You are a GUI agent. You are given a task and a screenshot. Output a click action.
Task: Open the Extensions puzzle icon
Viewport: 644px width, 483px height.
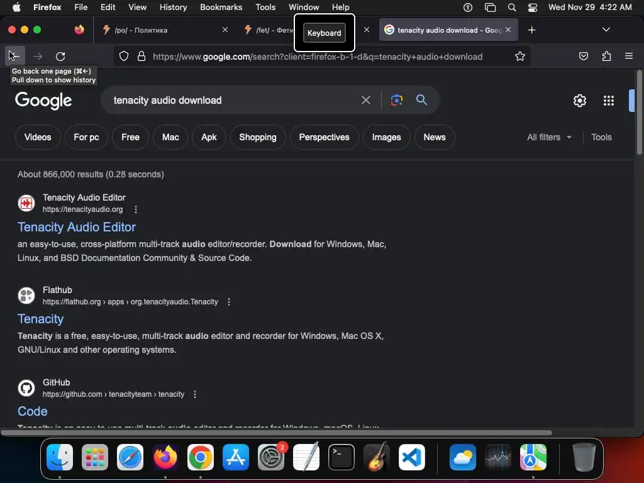[x=606, y=56]
